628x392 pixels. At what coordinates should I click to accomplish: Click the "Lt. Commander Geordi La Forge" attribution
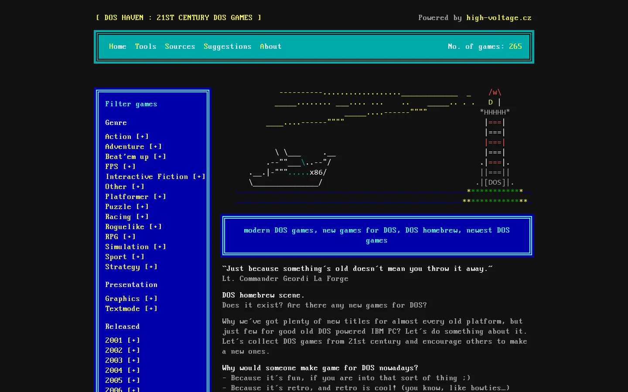[x=285, y=279]
